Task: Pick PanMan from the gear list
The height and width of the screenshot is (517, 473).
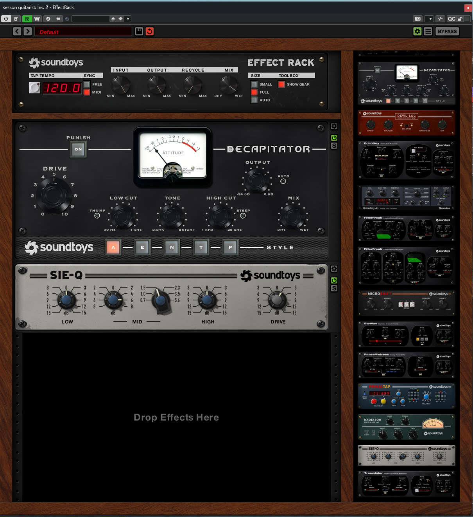Action: point(407,334)
